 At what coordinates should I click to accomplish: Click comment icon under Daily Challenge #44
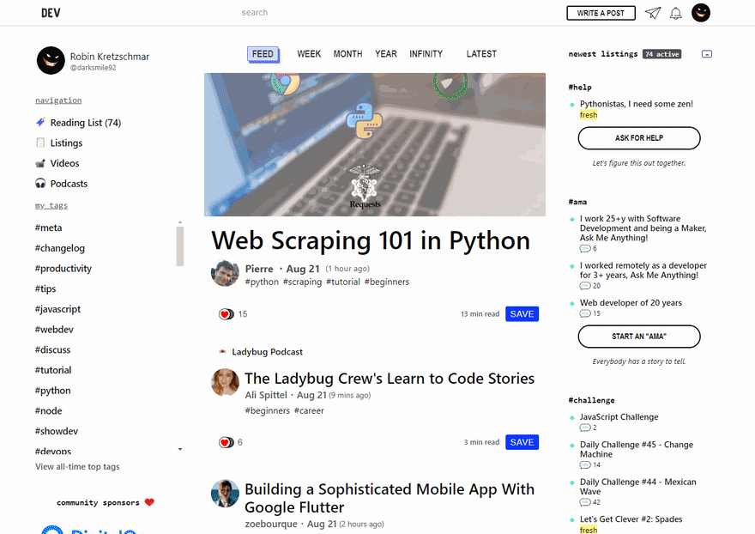[584, 502]
